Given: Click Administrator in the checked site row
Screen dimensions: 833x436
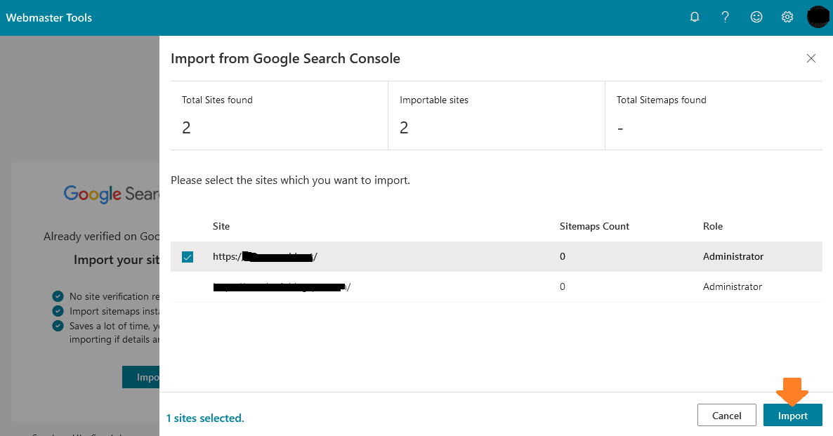Looking at the screenshot, I should [733, 256].
